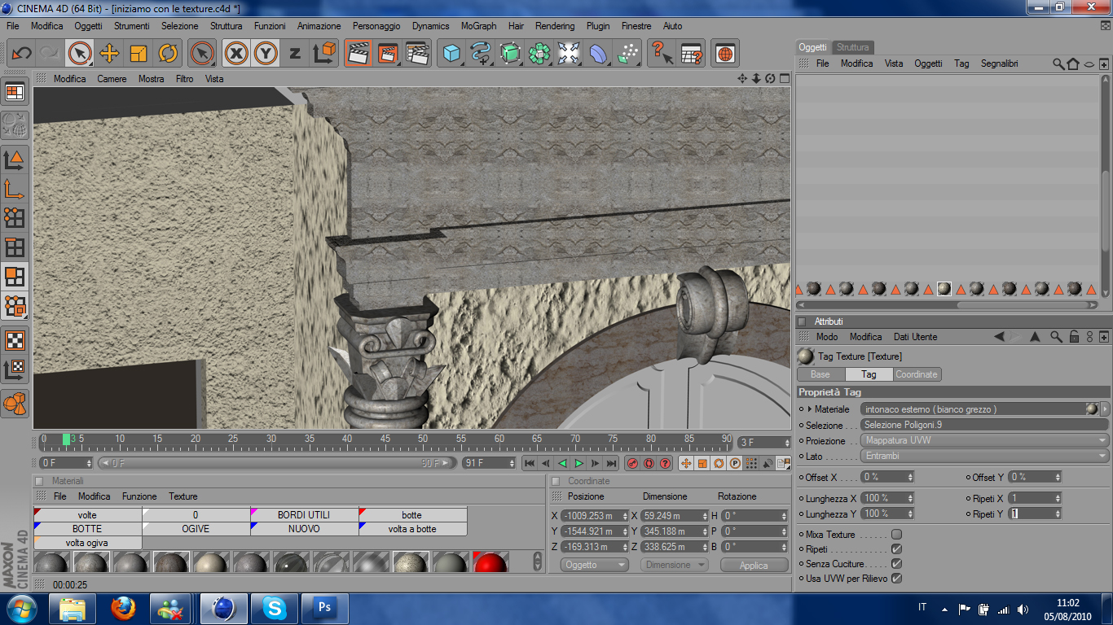The height and width of the screenshot is (625, 1113).
Task: Select the Move tool in the top toolbar
Action: click(109, 54)
